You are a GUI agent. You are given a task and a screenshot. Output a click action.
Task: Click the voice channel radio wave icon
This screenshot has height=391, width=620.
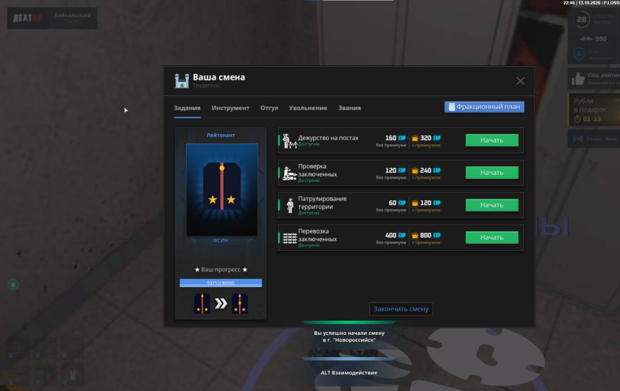(578, 139)
